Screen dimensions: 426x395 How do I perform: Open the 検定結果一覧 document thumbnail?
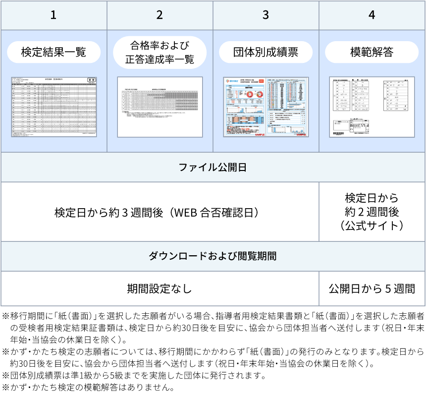54,107
